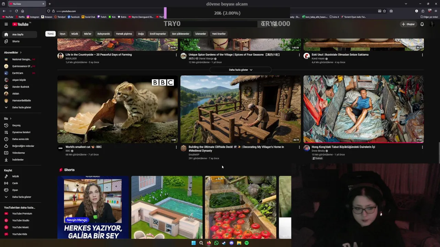Open options menu for Building the Ultimate Cliffside Deck
The image size is (440, 247).
coord(299,147)
